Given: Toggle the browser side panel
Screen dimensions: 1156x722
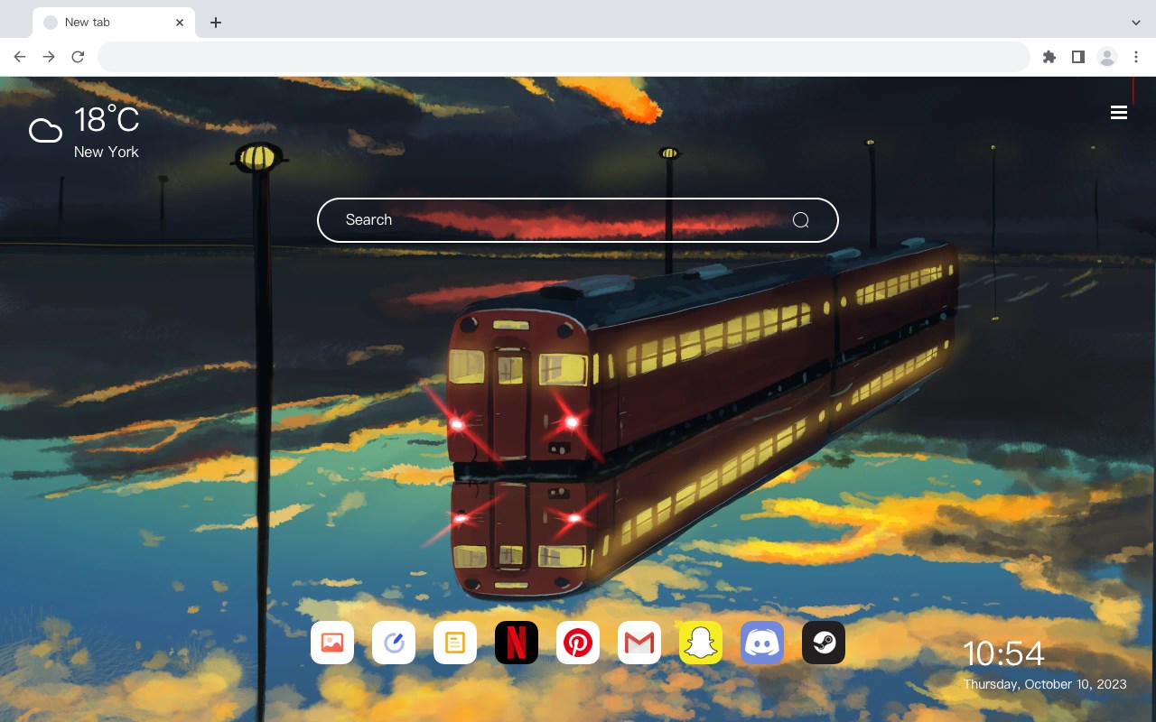Looking at the screenshot, I should pyautogui.click(x=1078, y=57).
